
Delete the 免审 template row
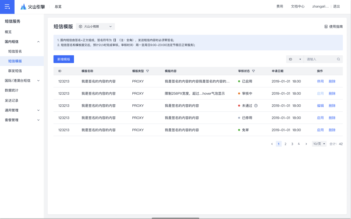(332, 130)
